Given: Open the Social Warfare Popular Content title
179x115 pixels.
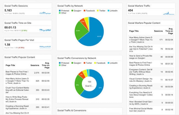Looking at the screenshot, I should pos(144,23).
